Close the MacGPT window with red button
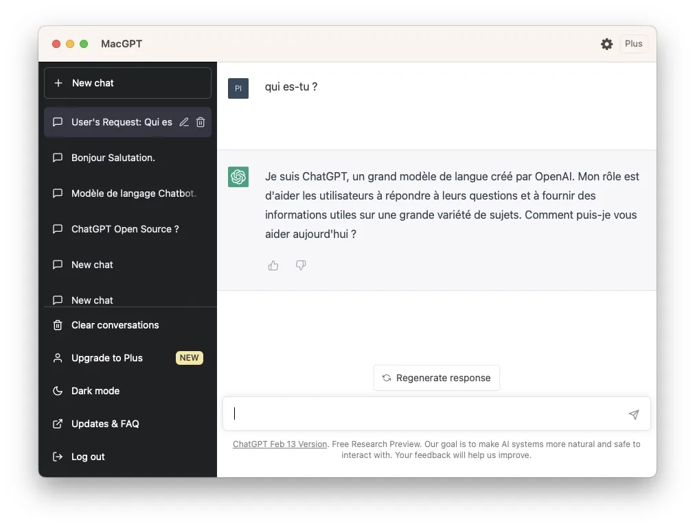Viewport: 695px width, 528px height. [x=56, y=44]
